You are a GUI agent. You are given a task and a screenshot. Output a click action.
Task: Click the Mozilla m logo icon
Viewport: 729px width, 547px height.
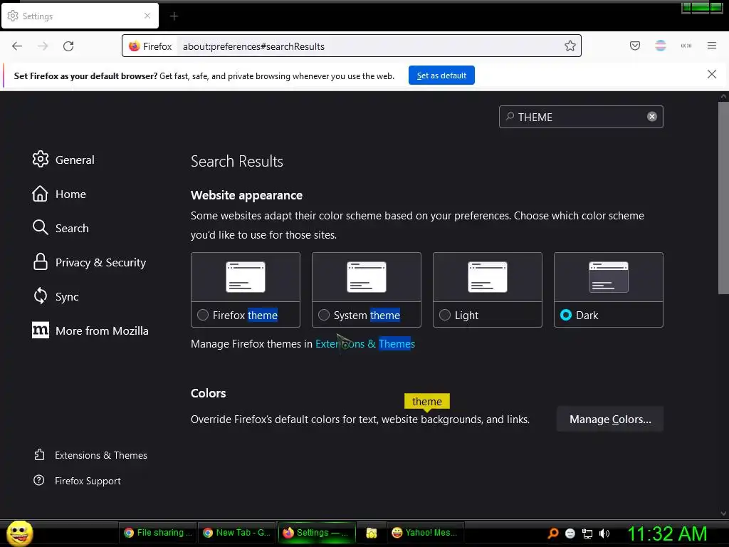tap(41, 330)
